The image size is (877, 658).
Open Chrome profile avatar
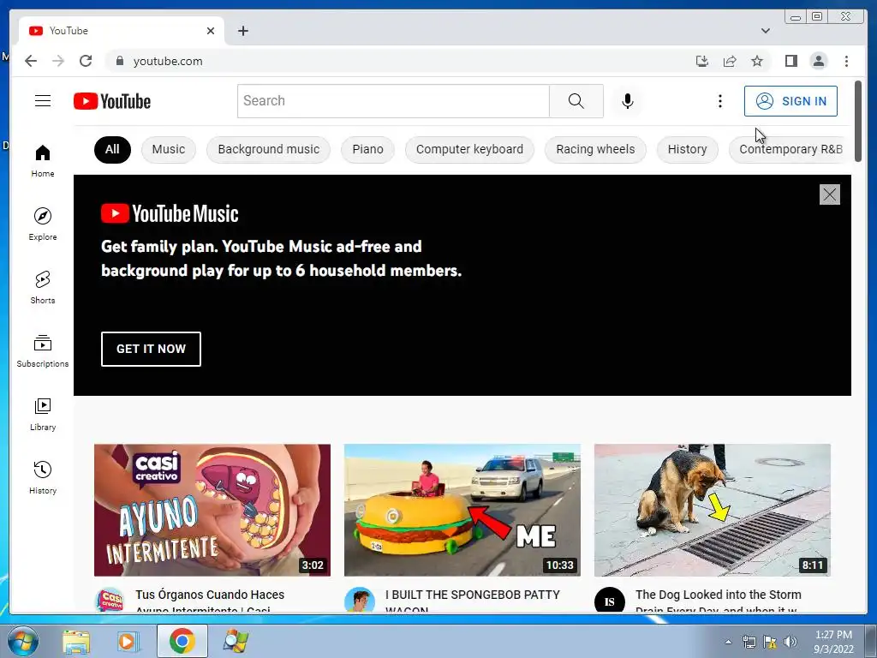(818, 61)
